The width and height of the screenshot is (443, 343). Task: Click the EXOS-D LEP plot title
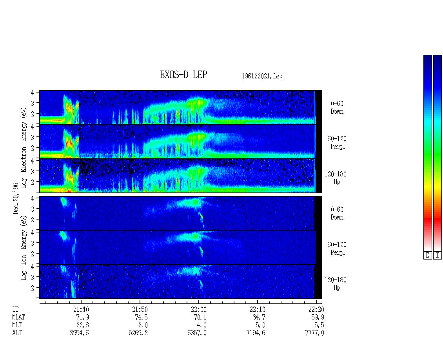point(183,74)
